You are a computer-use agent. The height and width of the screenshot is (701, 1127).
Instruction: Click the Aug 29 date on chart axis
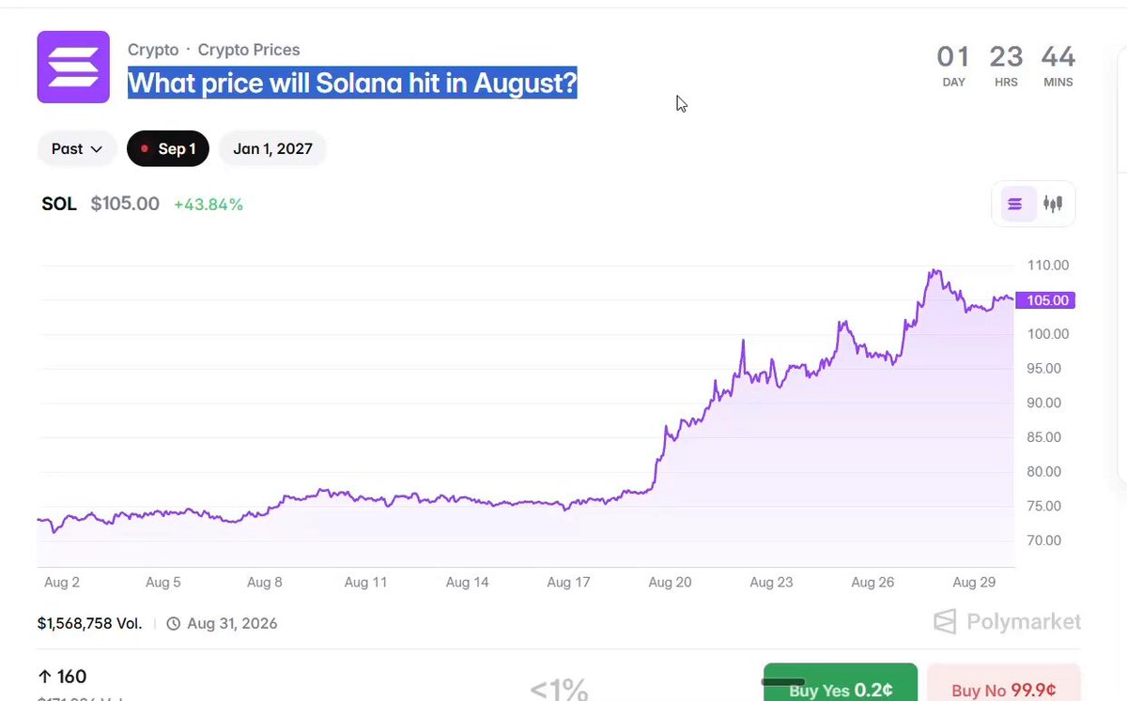tap(974, 582)
